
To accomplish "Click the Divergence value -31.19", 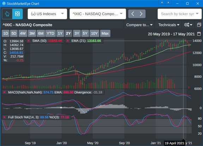I will (97, 92).
